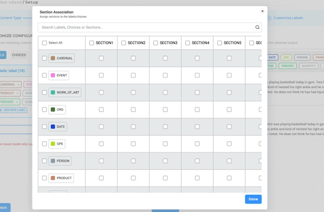Click the EVENT pink color swatch
Image resolution: width=324 pixels, height=212 pixels.
(x=53, y=75)
